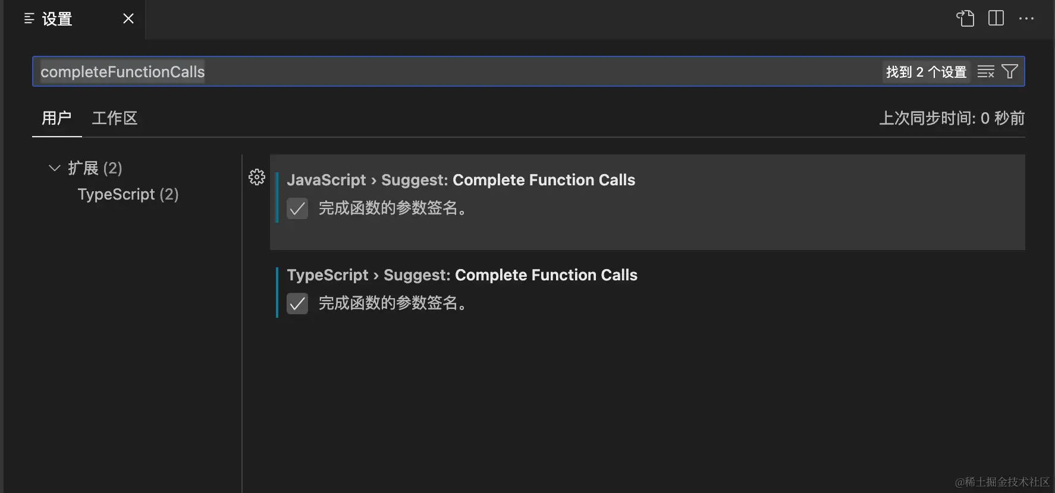
Task: Click the settings tab list icon
Action: point(29,19)
